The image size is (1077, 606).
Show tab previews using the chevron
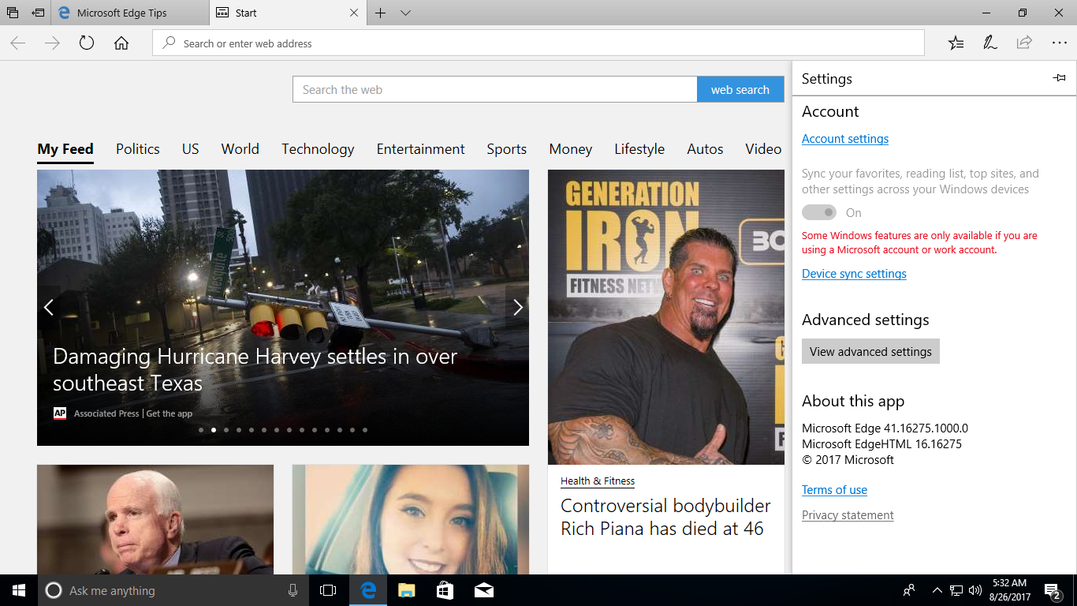[405, 13]
